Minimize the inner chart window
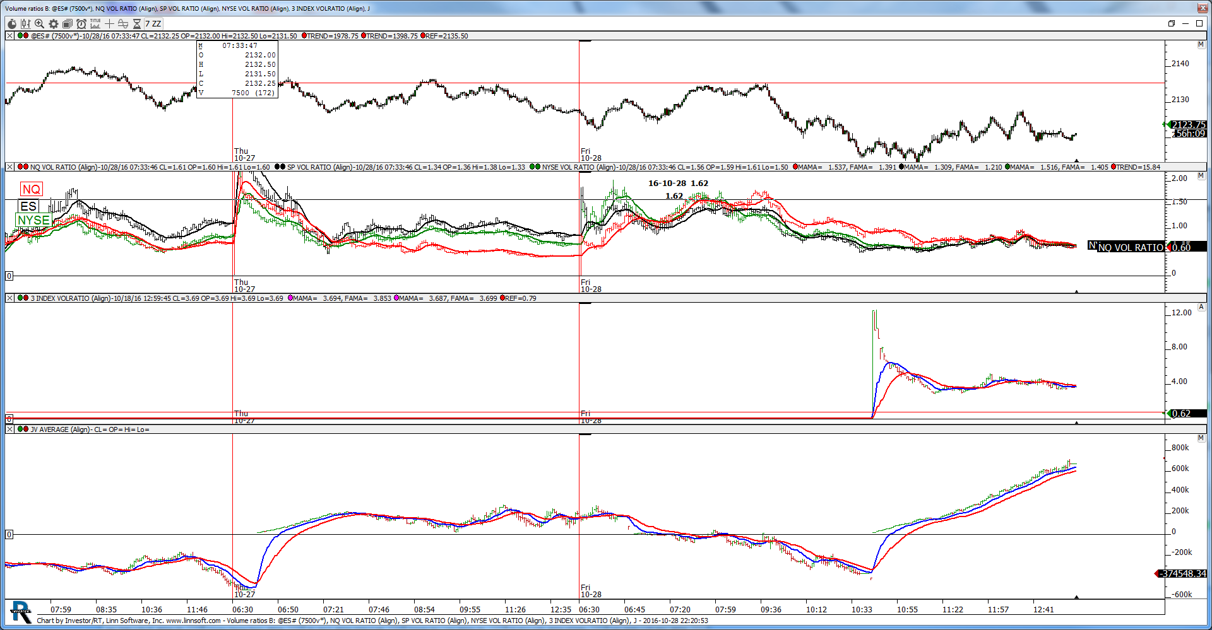This screenshot has width=1212, height=630. tap(1185, 23)
